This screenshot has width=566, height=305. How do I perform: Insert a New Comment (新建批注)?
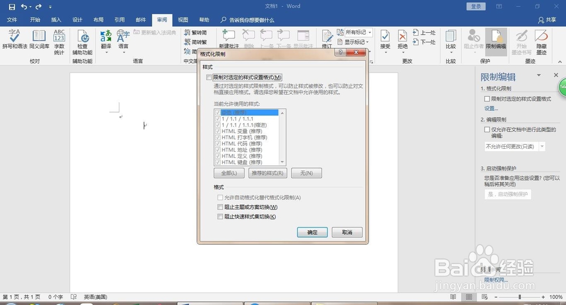point(229,38)
